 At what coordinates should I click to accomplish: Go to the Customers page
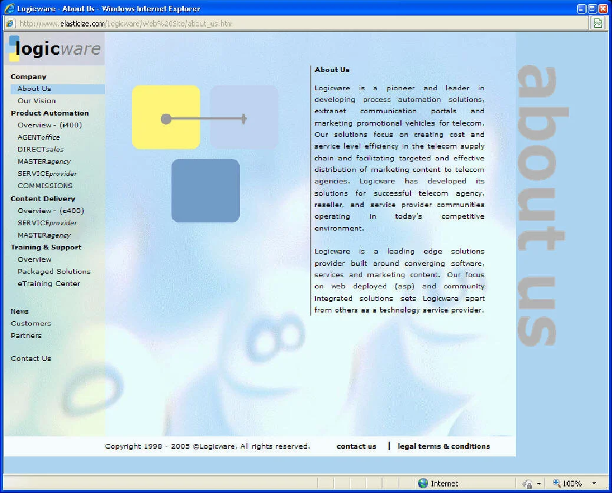pos(31,323)
